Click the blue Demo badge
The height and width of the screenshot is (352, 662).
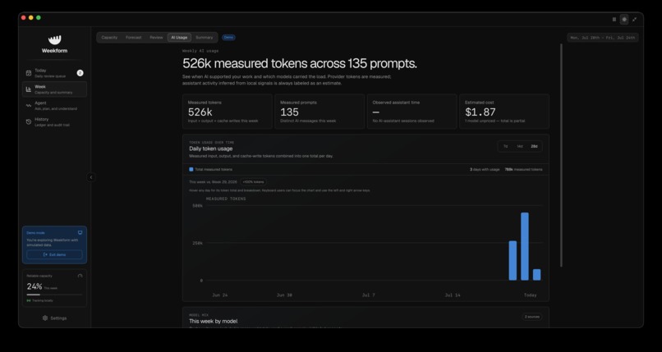click(x=228, y=38)
